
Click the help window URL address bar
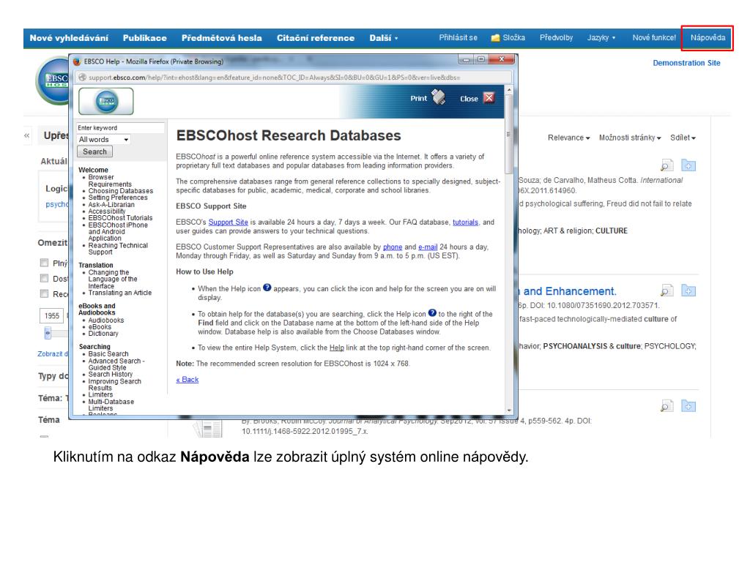(293, 77)
